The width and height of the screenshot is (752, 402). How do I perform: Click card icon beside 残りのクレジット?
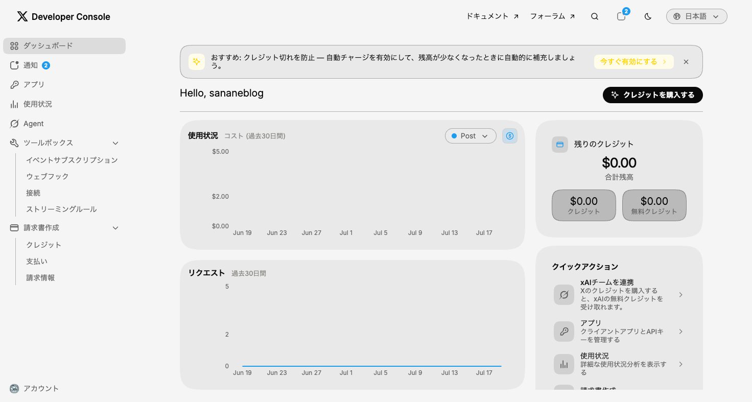coord(560,145)
